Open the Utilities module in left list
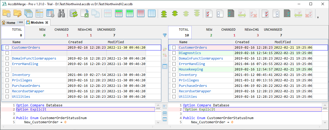This screenshot has height=130, width=329. [21, 97]
